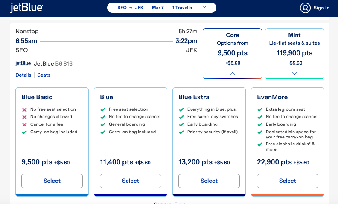Select the Blue Basic fare

[x=52, y=181]
